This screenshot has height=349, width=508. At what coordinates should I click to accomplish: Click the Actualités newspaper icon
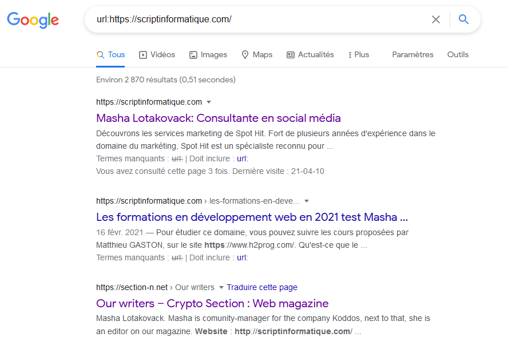pos(291,55)
